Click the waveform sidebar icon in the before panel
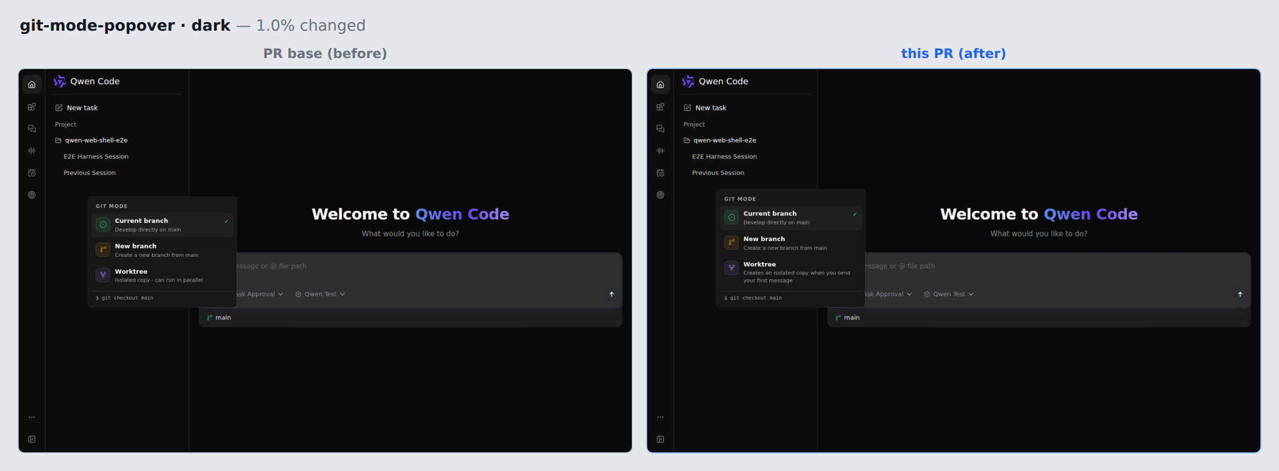The height and width of the screenshot is (471, 1279). [32, 151]
